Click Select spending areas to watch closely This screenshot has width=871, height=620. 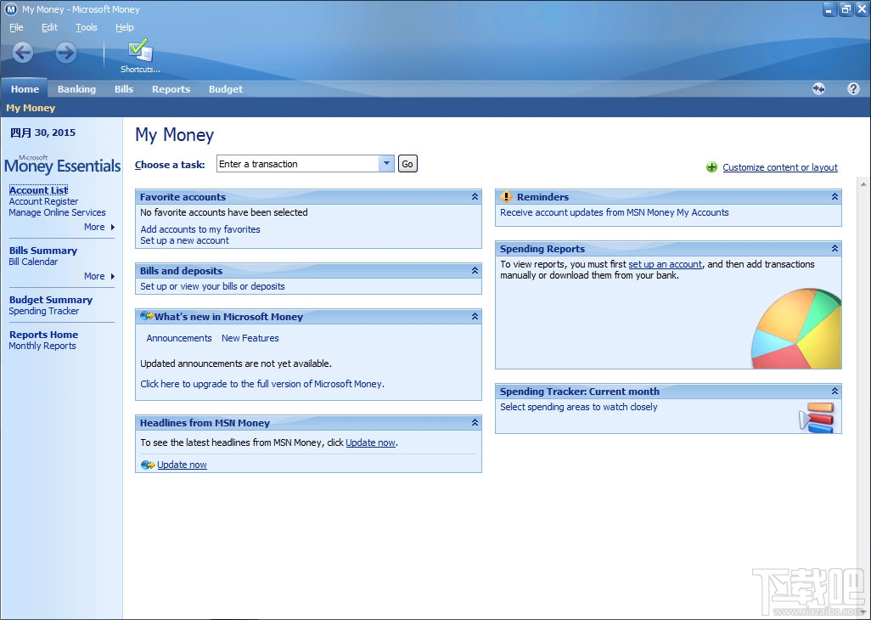tap(578, 407)
